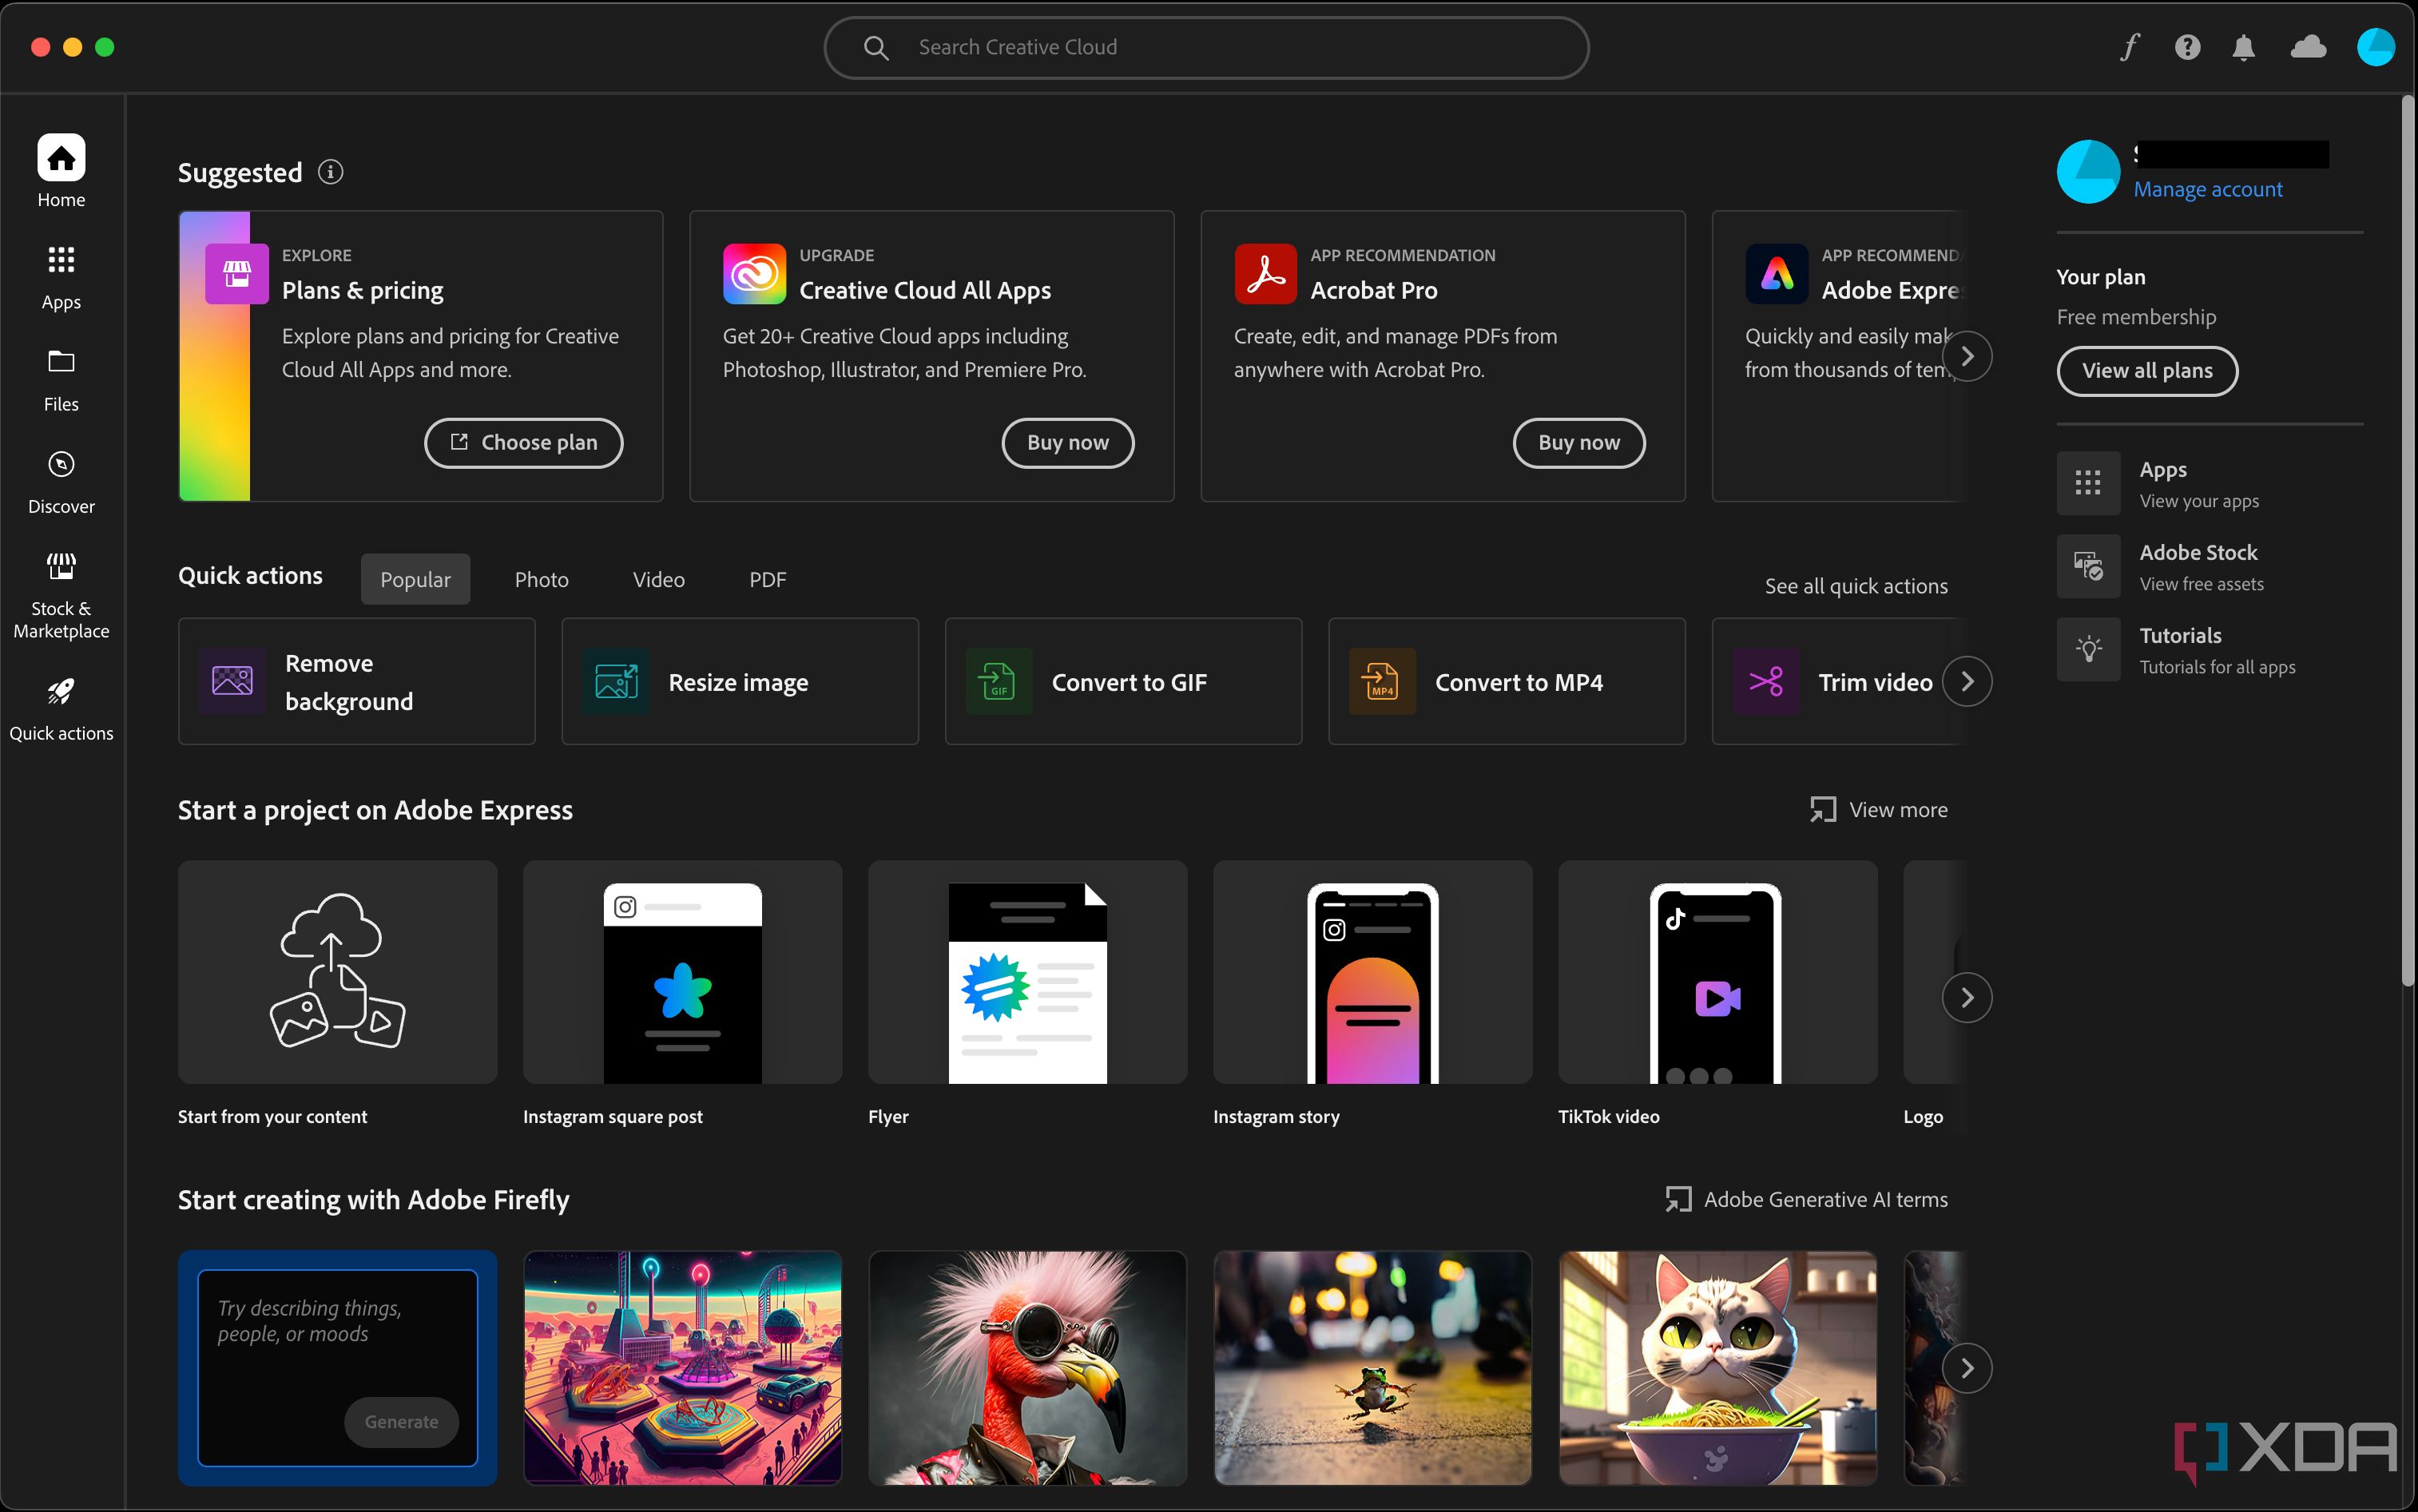Click the View all plans button
This screenshot has width=2418, height=1512.
click(2145, 369)
